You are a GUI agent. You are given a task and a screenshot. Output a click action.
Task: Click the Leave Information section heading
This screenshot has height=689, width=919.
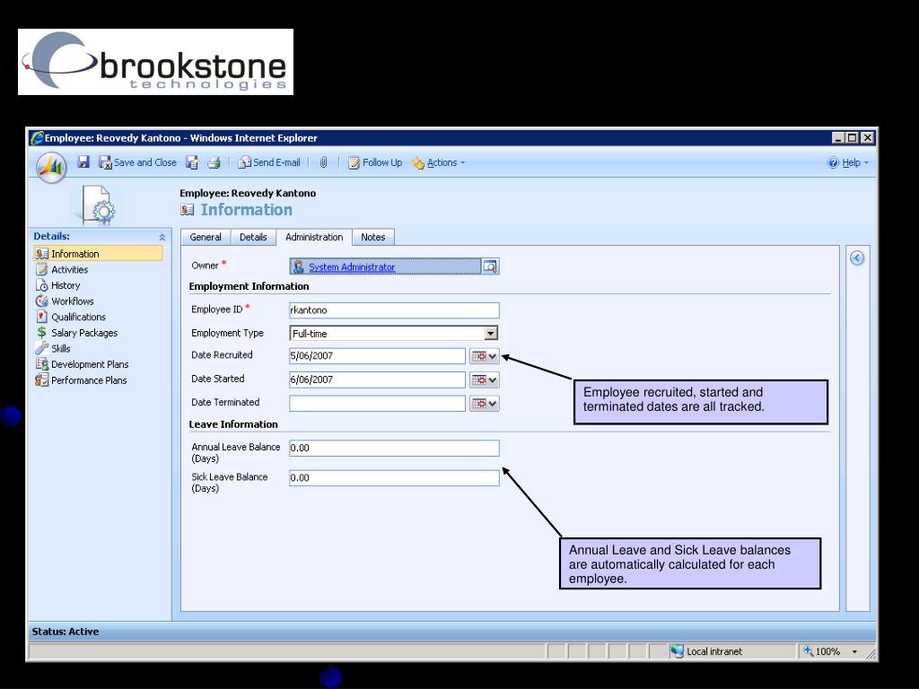(x=233, y=424)
